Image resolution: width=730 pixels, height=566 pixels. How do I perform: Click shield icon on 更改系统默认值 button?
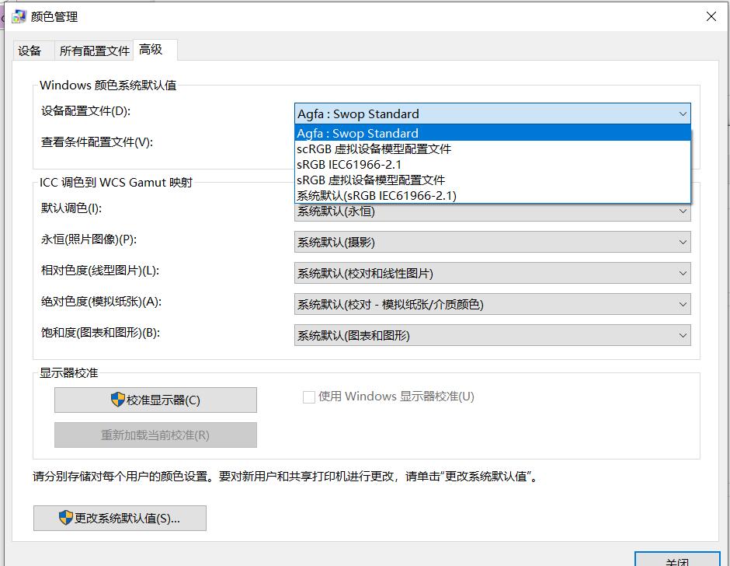point(66,518)
